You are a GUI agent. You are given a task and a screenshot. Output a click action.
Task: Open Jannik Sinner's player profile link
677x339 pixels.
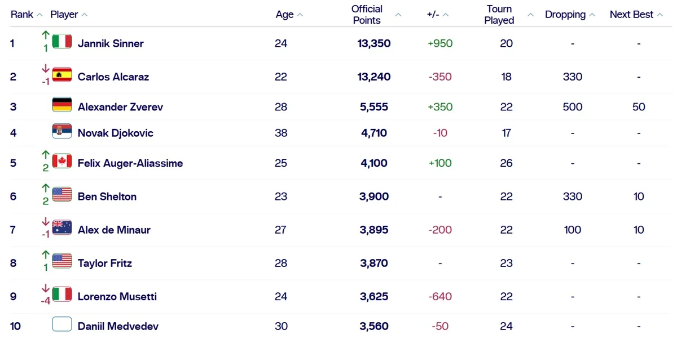tap(111, 43)
